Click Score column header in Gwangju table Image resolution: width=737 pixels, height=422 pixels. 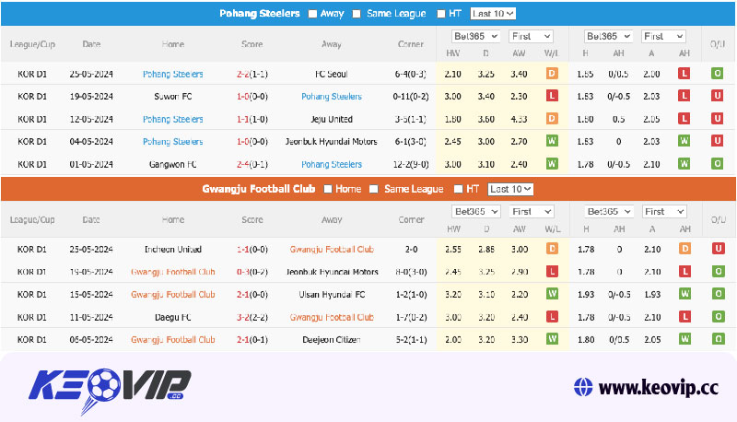coord(252,219)
